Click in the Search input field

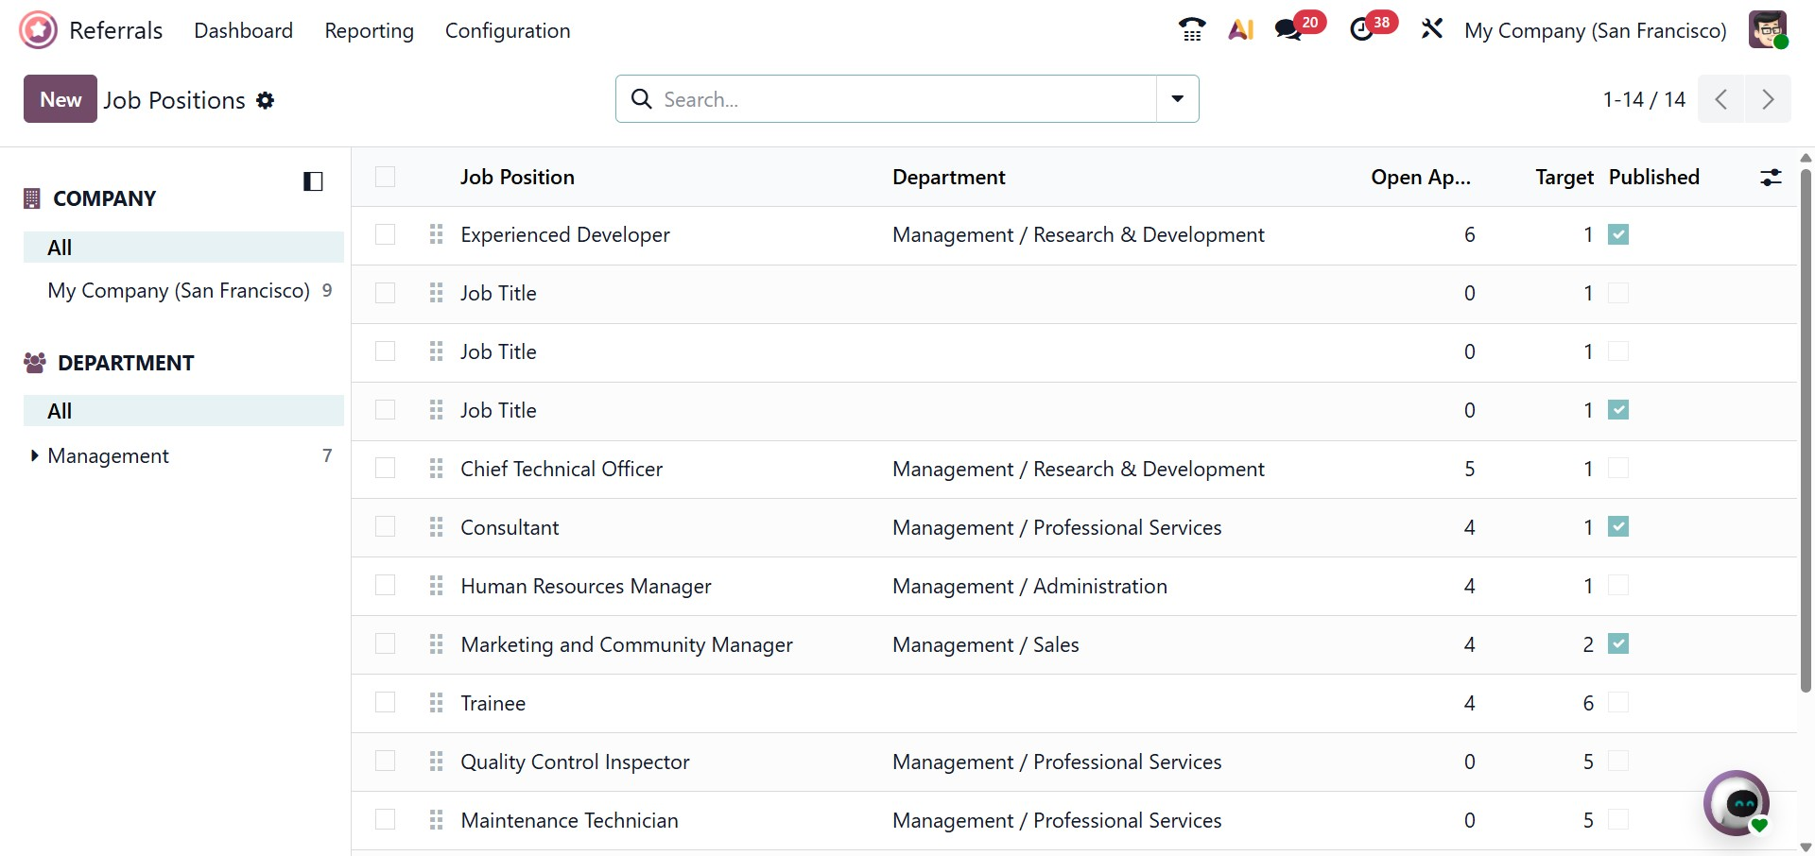click(898, 99)
